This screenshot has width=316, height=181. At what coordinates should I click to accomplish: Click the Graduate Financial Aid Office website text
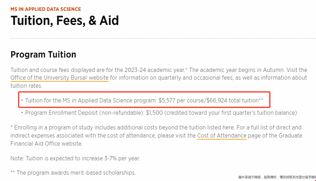(x=47, y=144)
